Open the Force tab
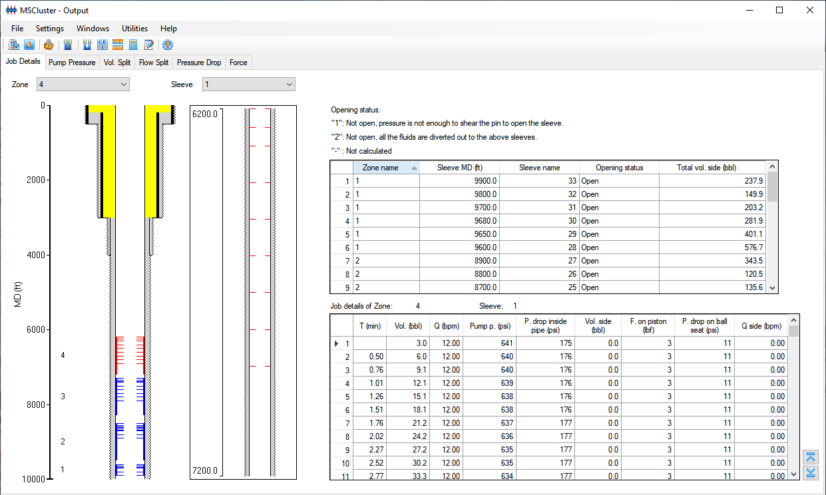This screenshot has height=495, width=826. [238, 63]
